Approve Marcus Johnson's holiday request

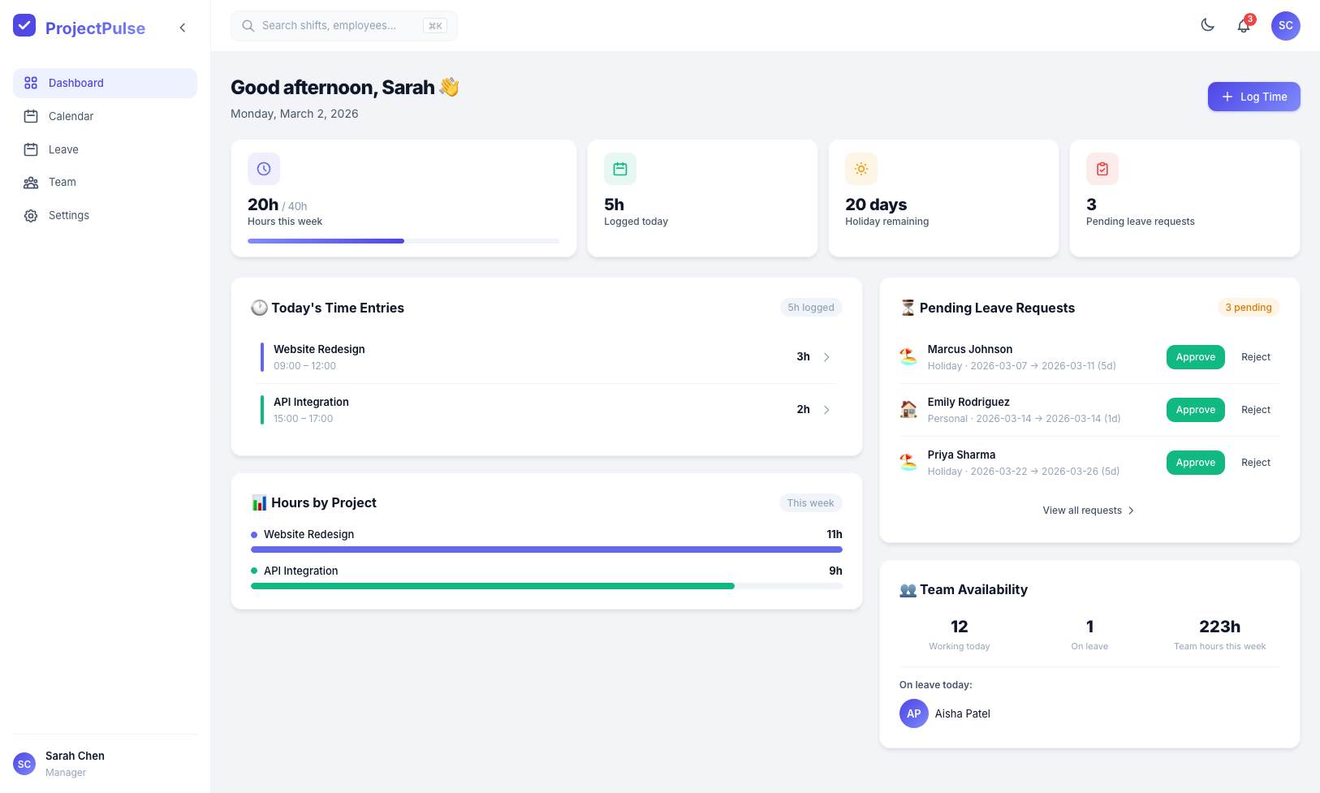point(1195,357)
